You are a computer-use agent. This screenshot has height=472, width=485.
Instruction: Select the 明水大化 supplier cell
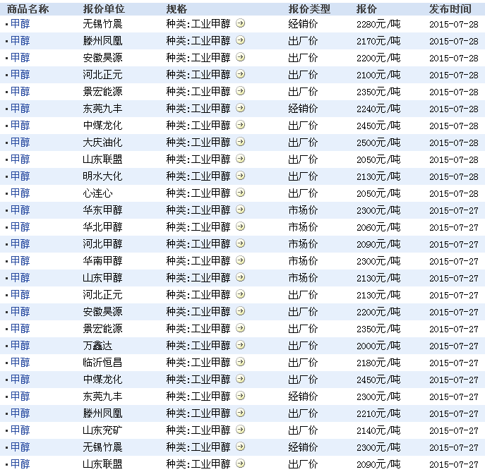[102, 176]
